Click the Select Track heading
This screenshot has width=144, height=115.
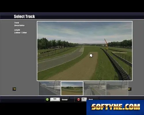click(24, 16)
